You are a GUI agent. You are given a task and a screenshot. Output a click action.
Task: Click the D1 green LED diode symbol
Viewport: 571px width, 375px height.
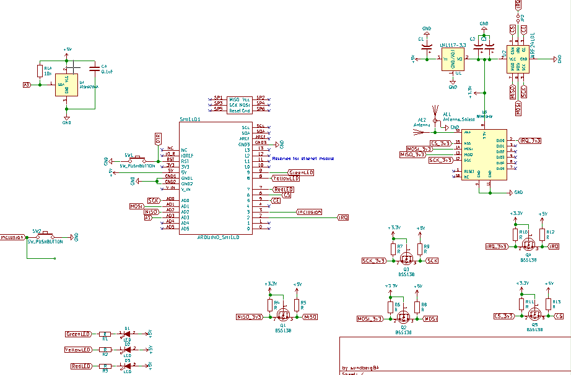[127, 334]
